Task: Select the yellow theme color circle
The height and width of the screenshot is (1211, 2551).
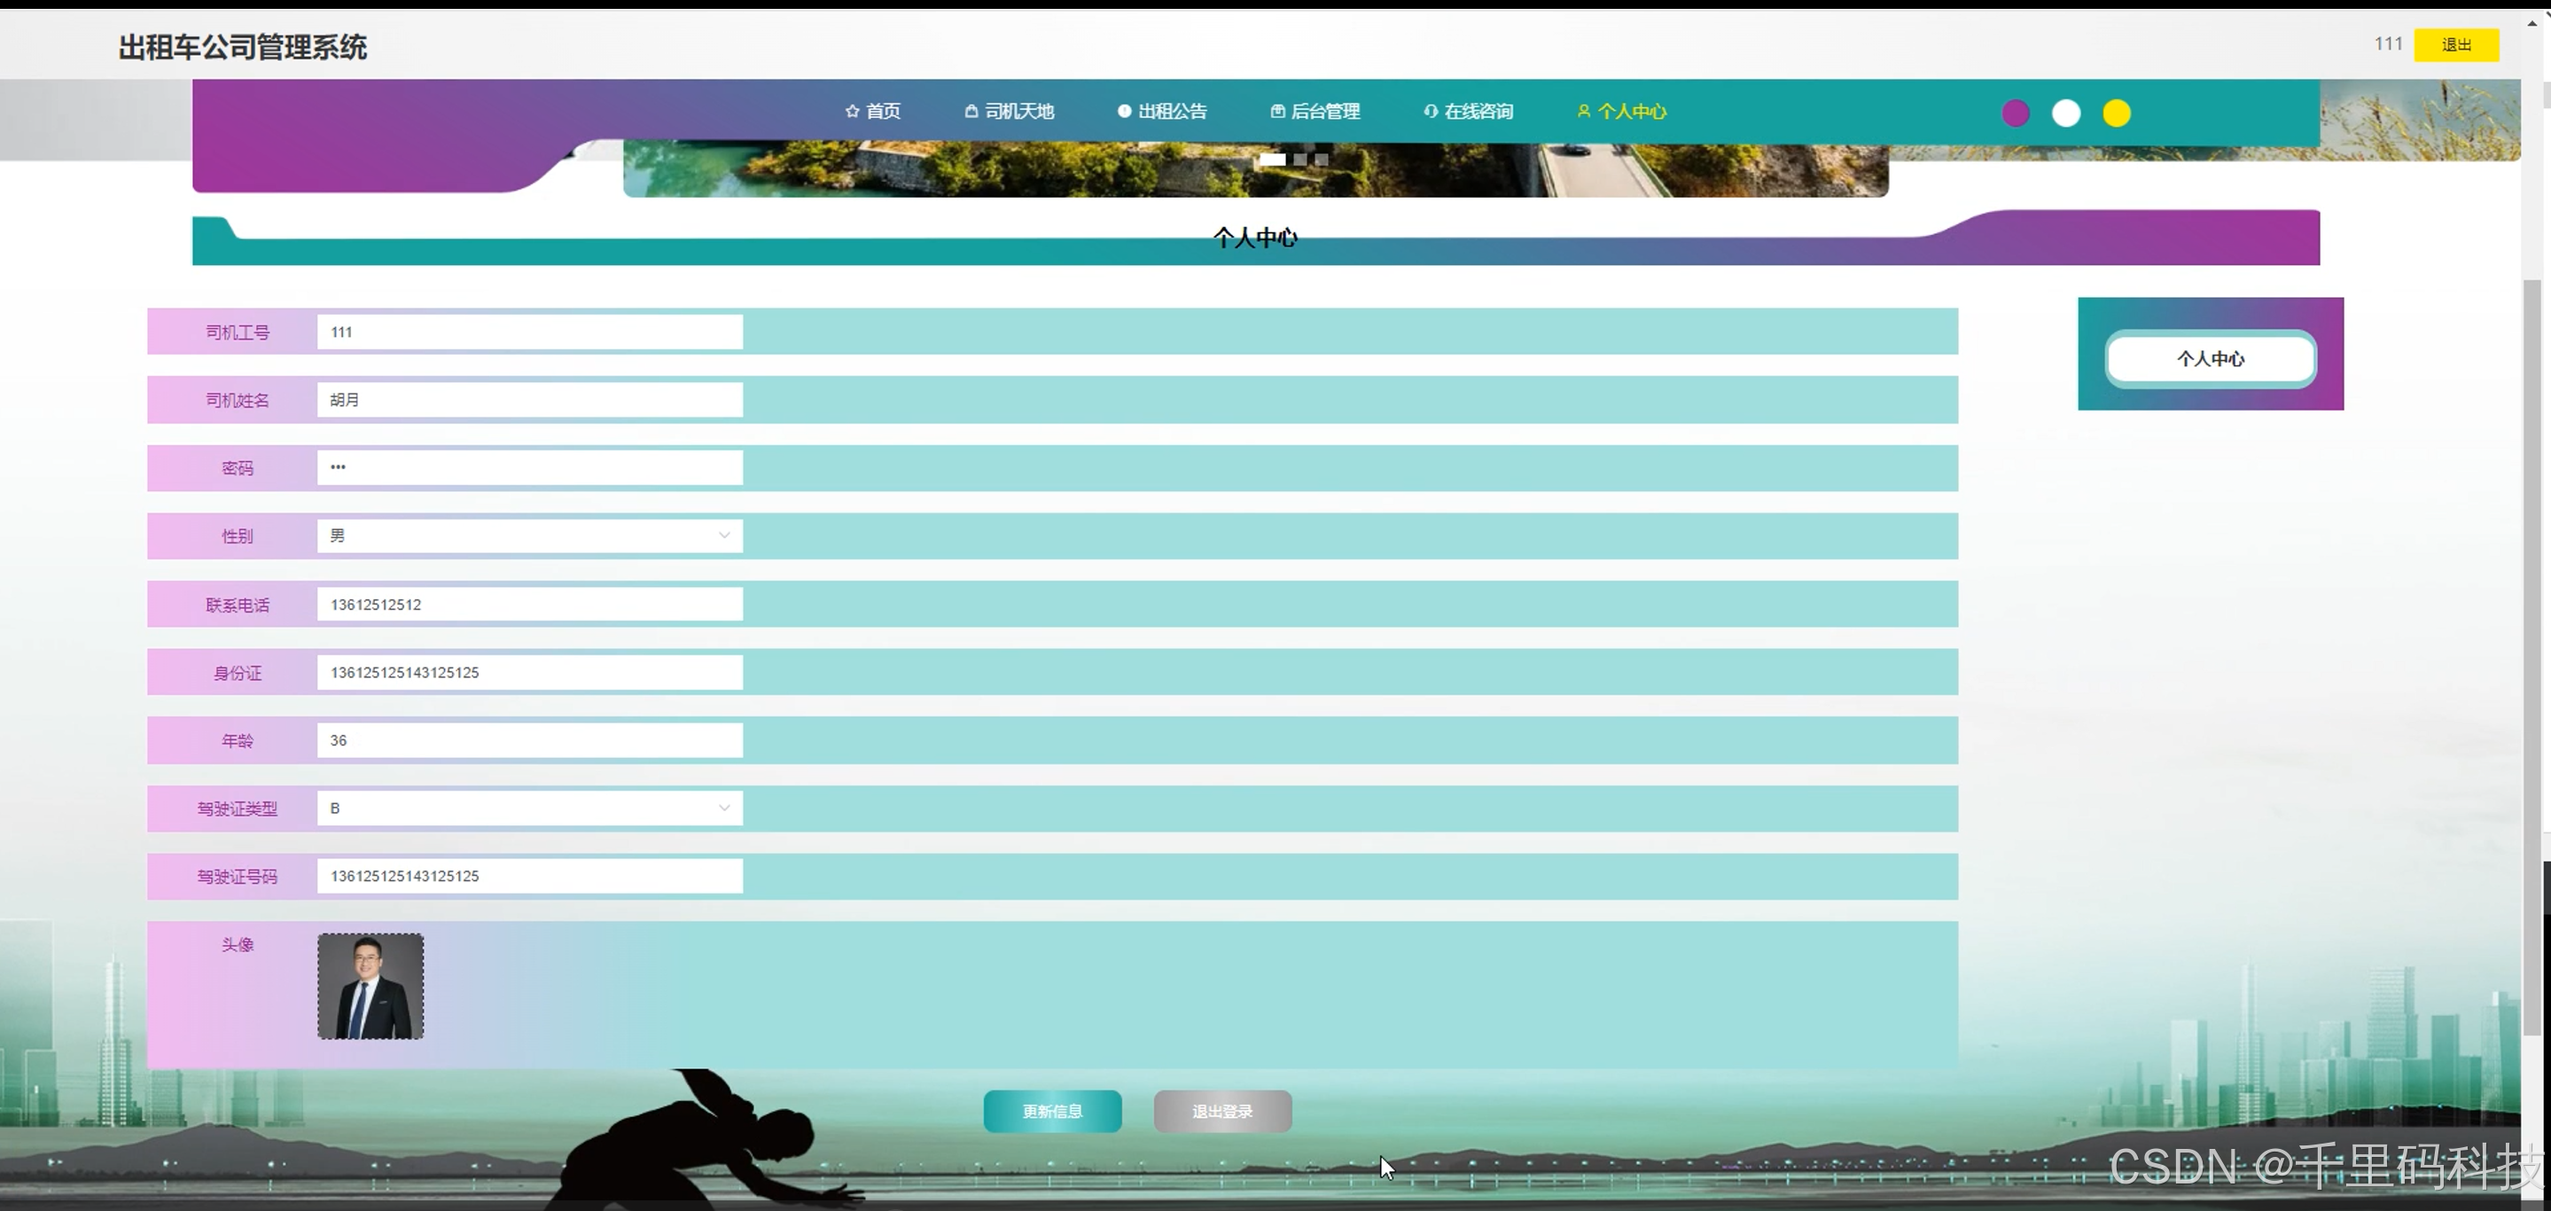Action: click(x=2117, y=113)
